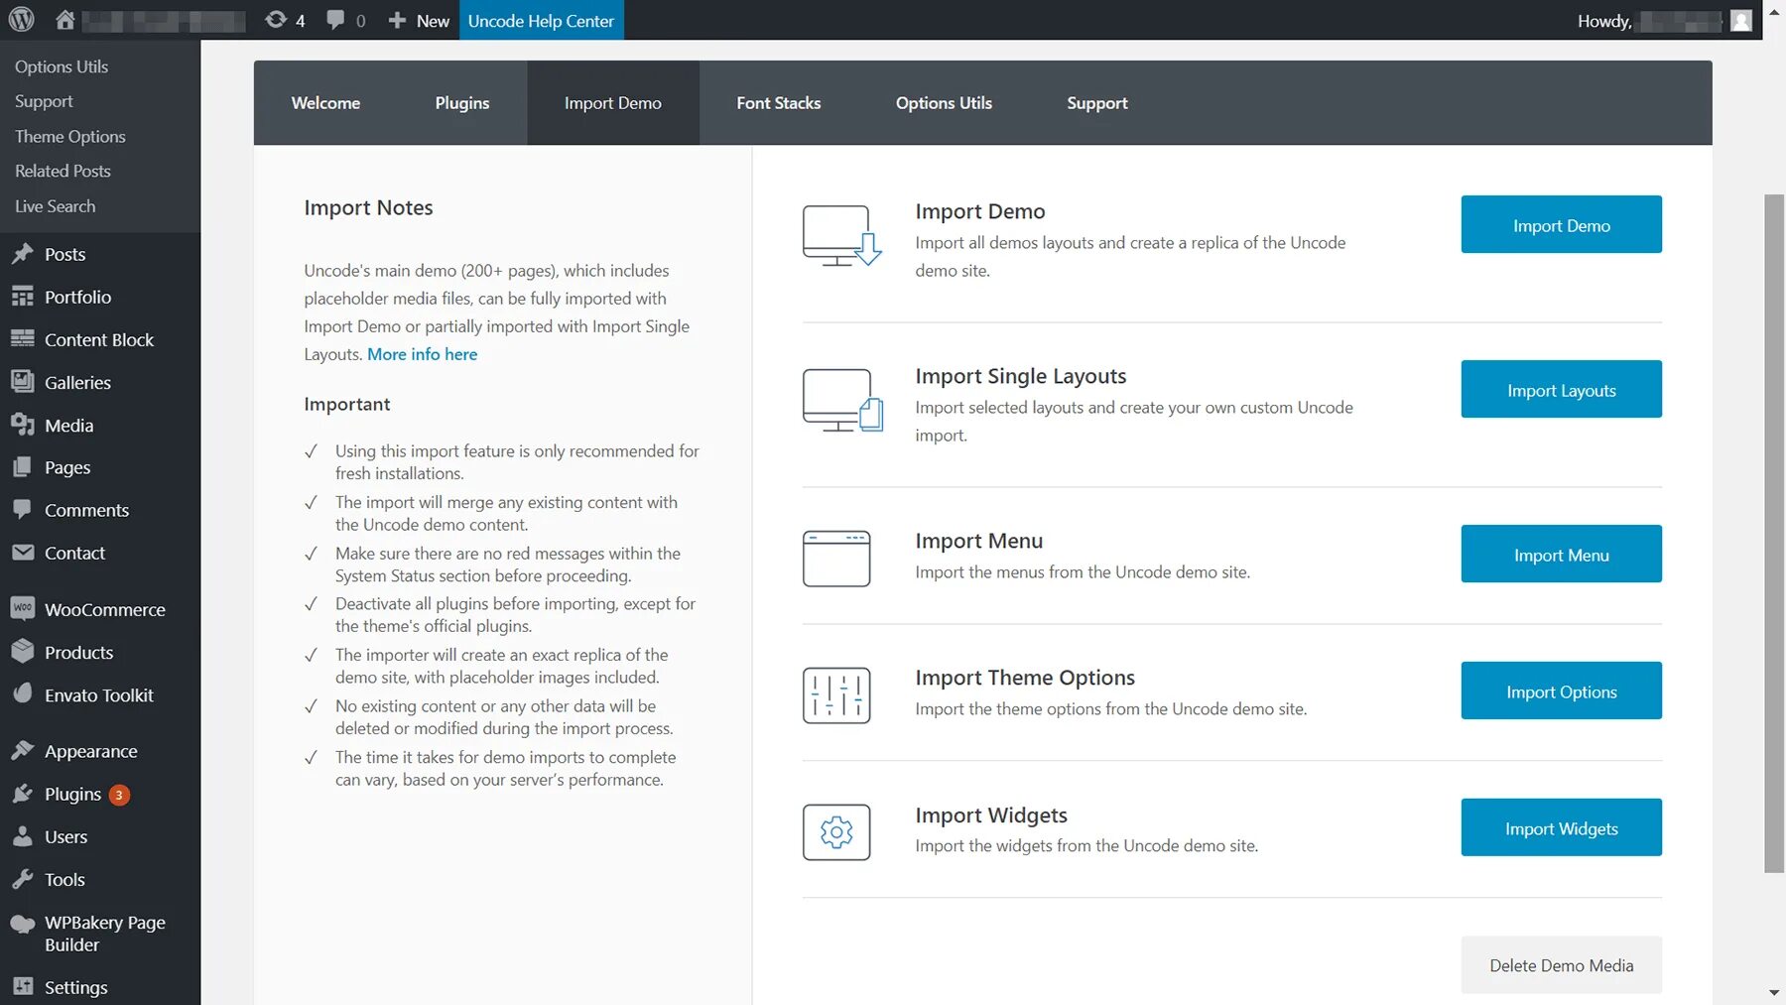Click the Settings sidebar icon
The width and height of the screenshot is (1786, 1005).
[x=23, y=986]
